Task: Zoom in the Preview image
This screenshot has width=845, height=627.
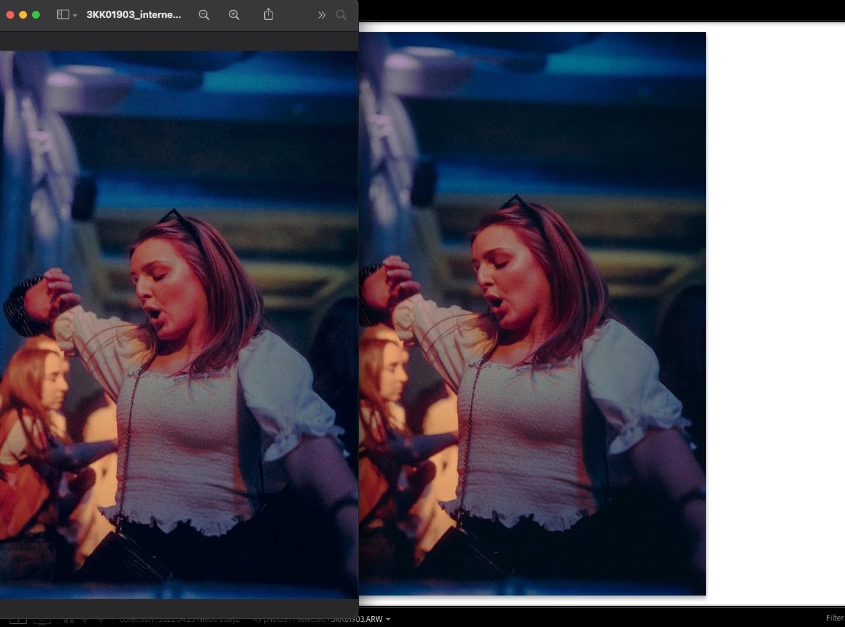Action: coord(234,15)
